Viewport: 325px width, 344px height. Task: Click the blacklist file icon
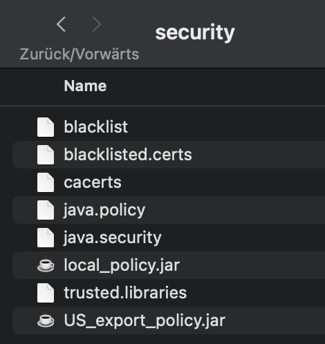click(x=46, y=127)
